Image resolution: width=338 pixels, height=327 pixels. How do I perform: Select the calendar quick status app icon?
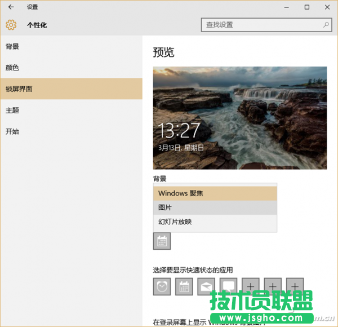point(184,286)
